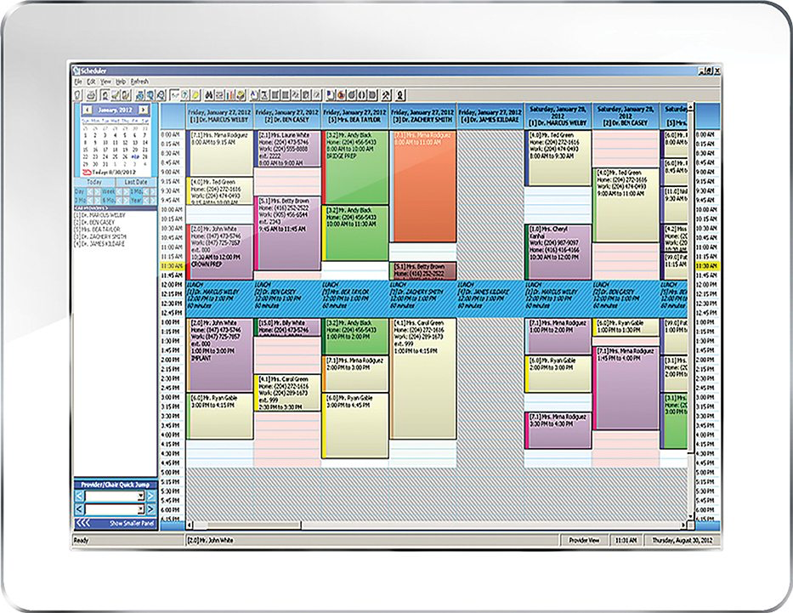Open the lower Provider/Chair Quick Jump dropdown
Viewport: 793px width, 613px height.
(x=141, y=509)
